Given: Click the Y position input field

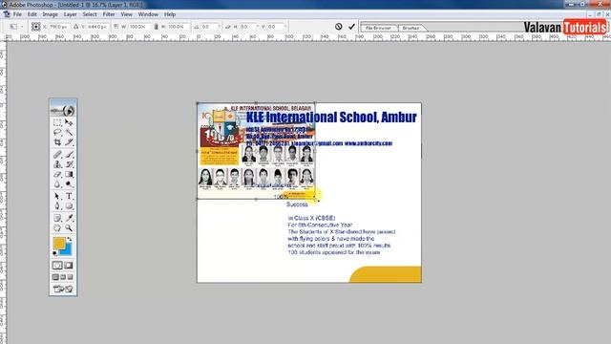Looking at the screenshot, I should (97, 27).
